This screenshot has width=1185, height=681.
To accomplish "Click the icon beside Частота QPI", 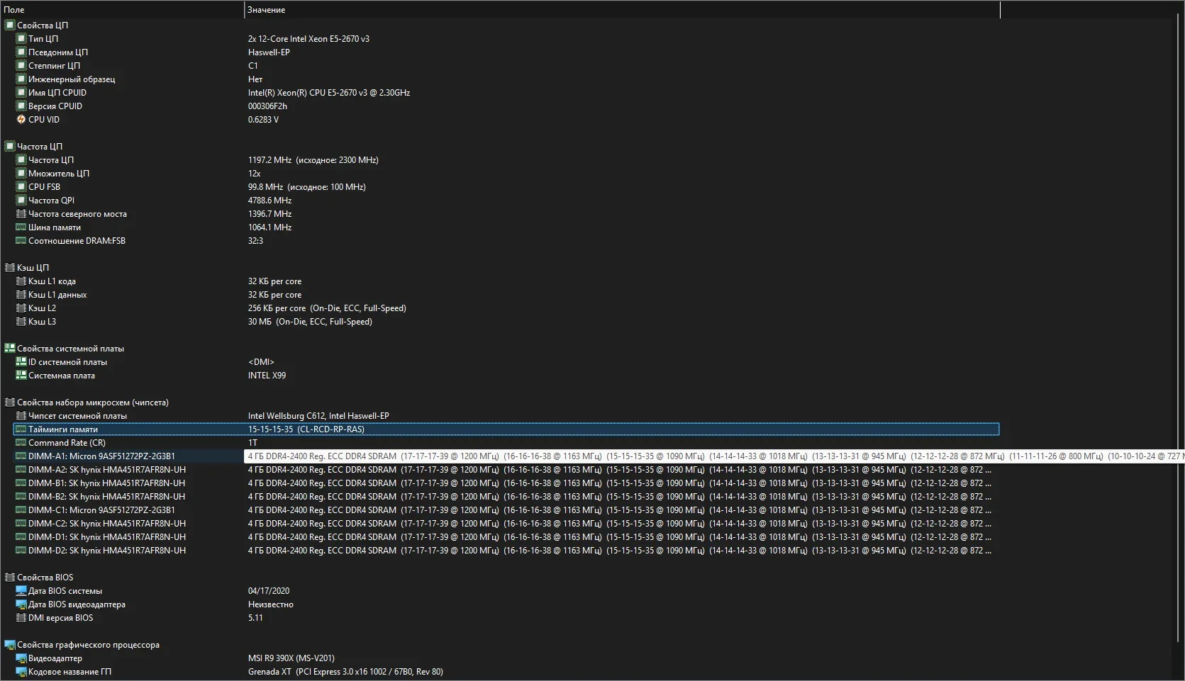I will tap(21, 201).
